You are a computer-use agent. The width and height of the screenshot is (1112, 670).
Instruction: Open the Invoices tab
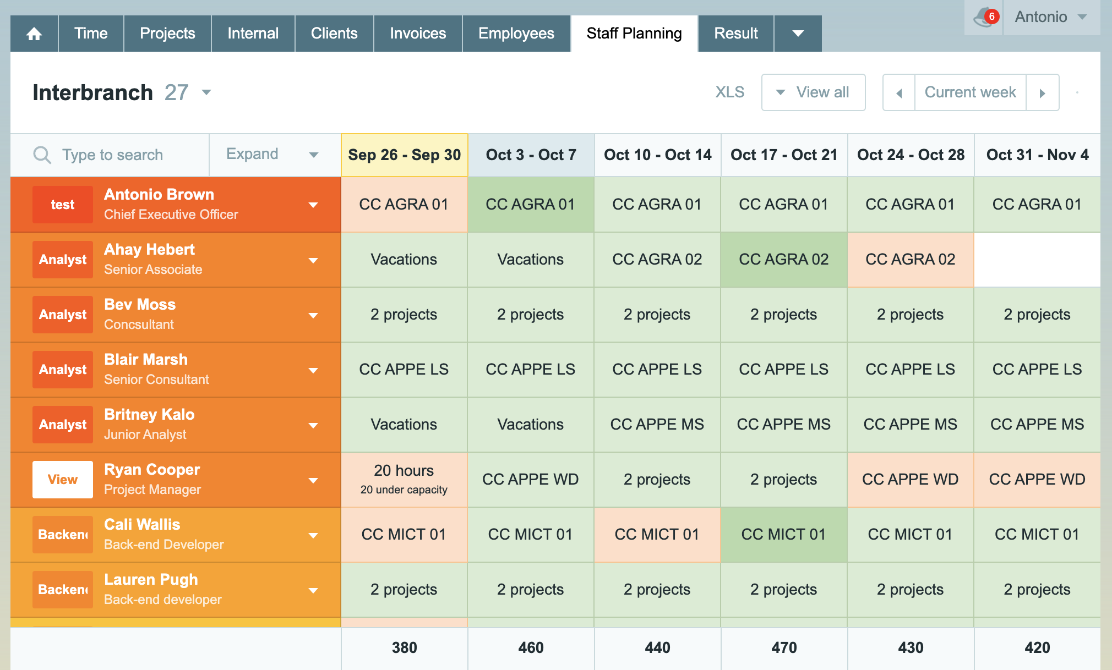coord(418,34)
